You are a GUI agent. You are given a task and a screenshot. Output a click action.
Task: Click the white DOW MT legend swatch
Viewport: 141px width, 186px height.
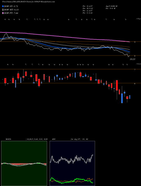click(x=3, y=10)
